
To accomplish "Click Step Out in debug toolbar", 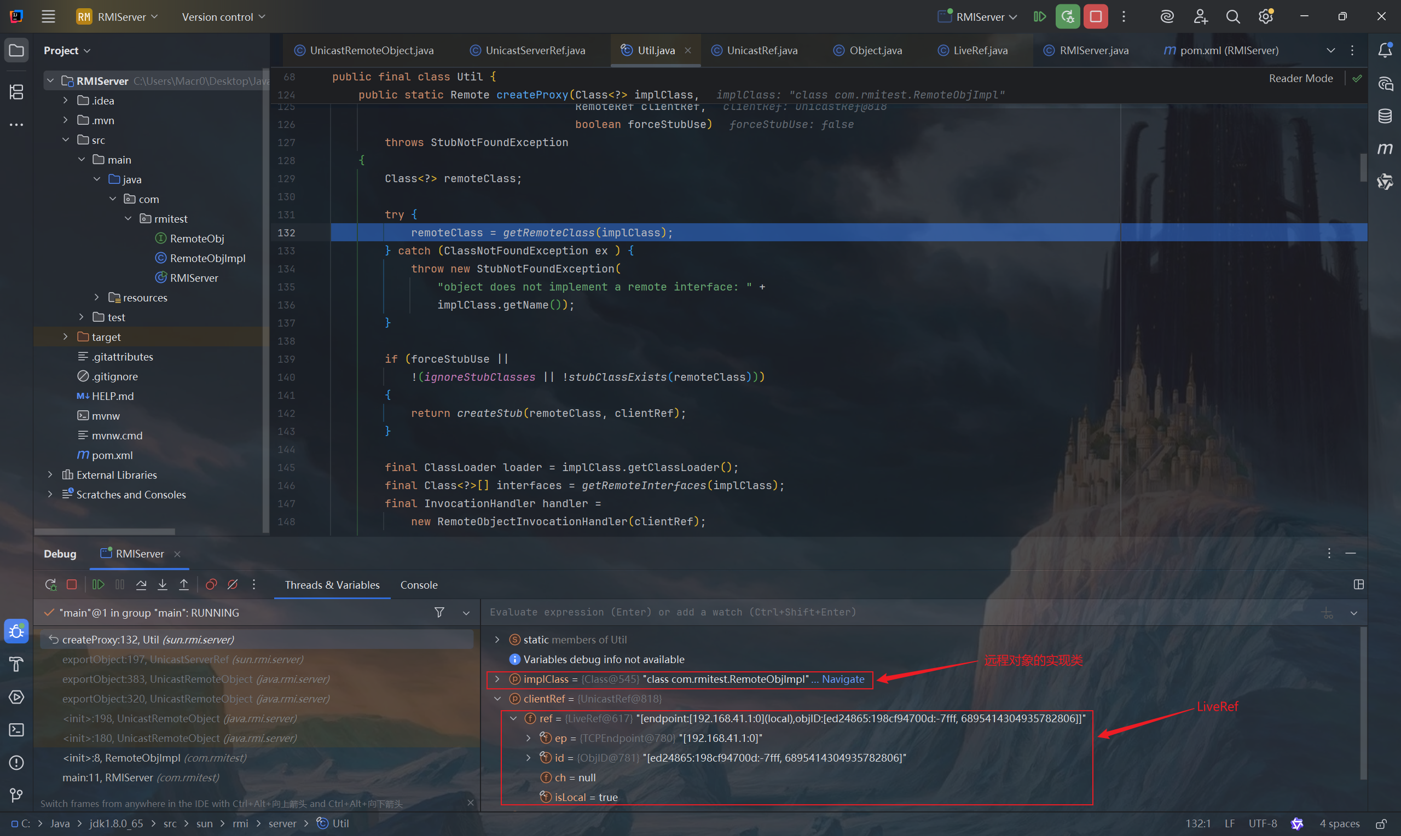I will pos(184,584).
